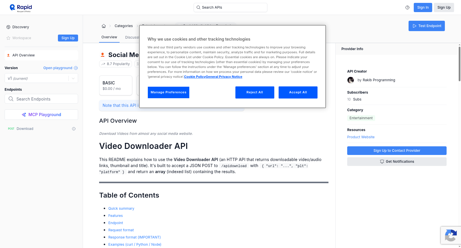The height and width of the screenshot is (248, 461).
Task: Click the Open playground arrow icon
Action: coord(76,68)
